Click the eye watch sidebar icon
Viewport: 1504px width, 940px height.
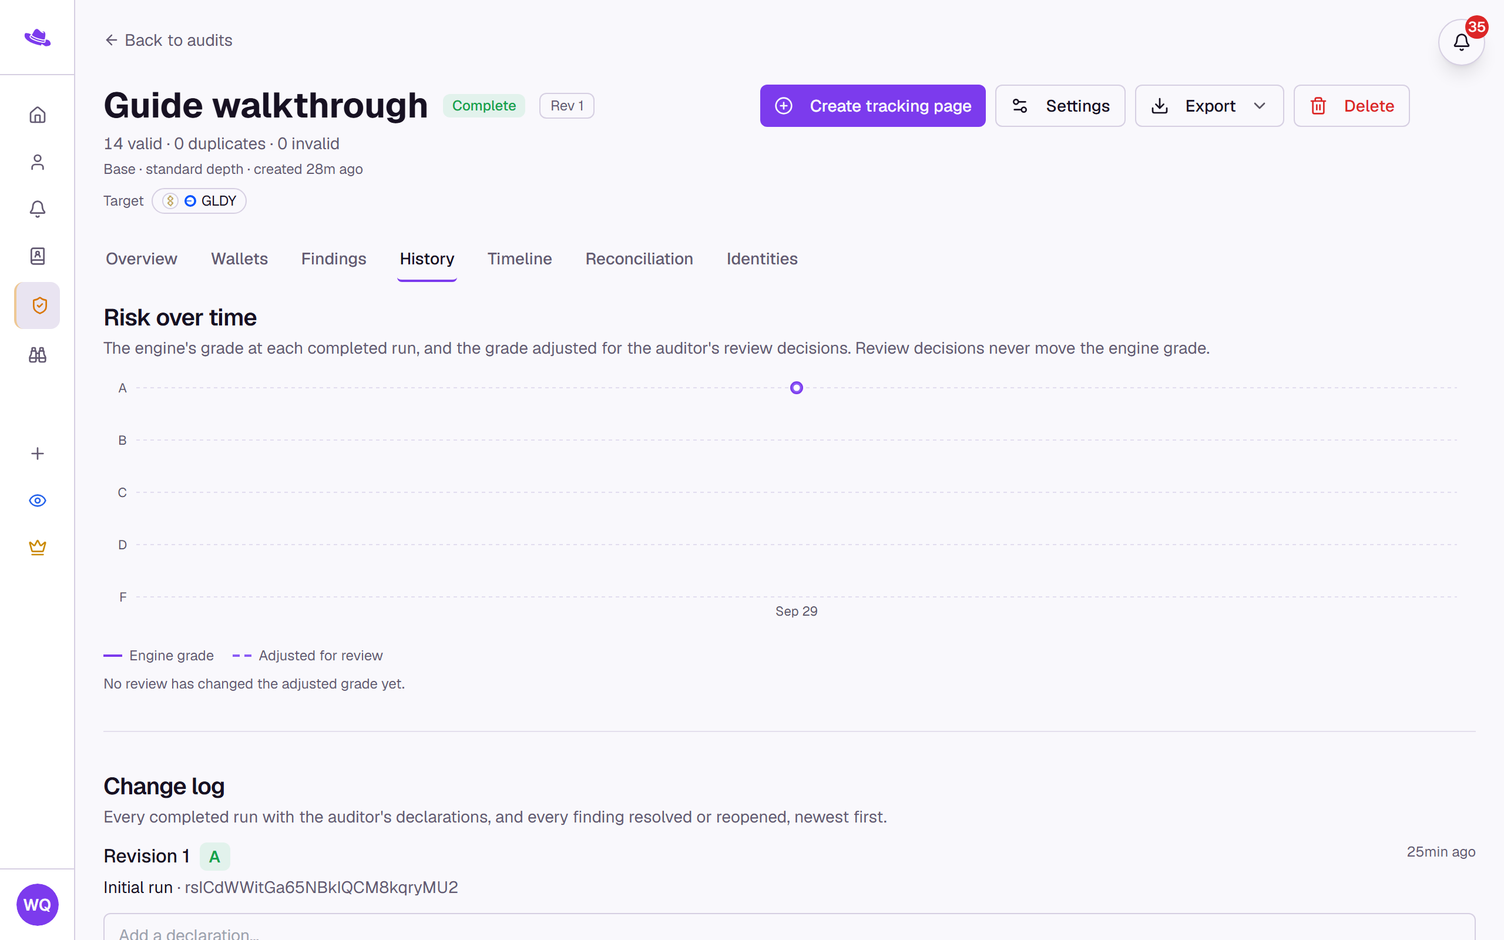[37, 501]
